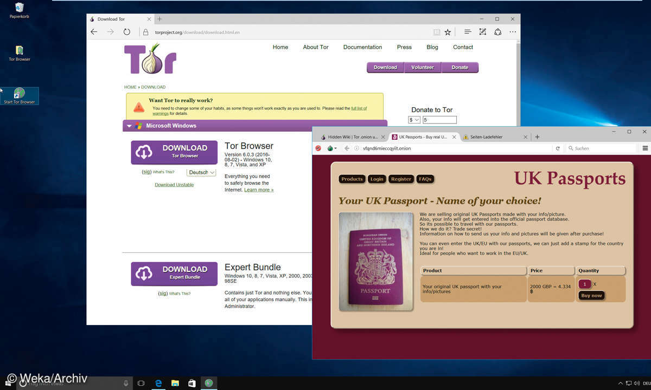This screenshot has height=390, width=651.
Task: Go back in the Edge window
Action: pos(94,32)
